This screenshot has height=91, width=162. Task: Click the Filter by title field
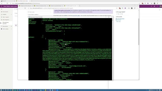point(39,12)
